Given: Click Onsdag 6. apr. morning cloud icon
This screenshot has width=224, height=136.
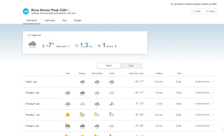Looking at the screenshot, I should click(82, 104).
